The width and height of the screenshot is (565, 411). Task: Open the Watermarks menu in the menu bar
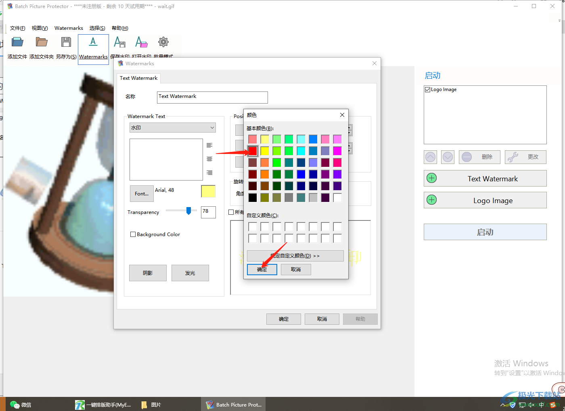69,28
